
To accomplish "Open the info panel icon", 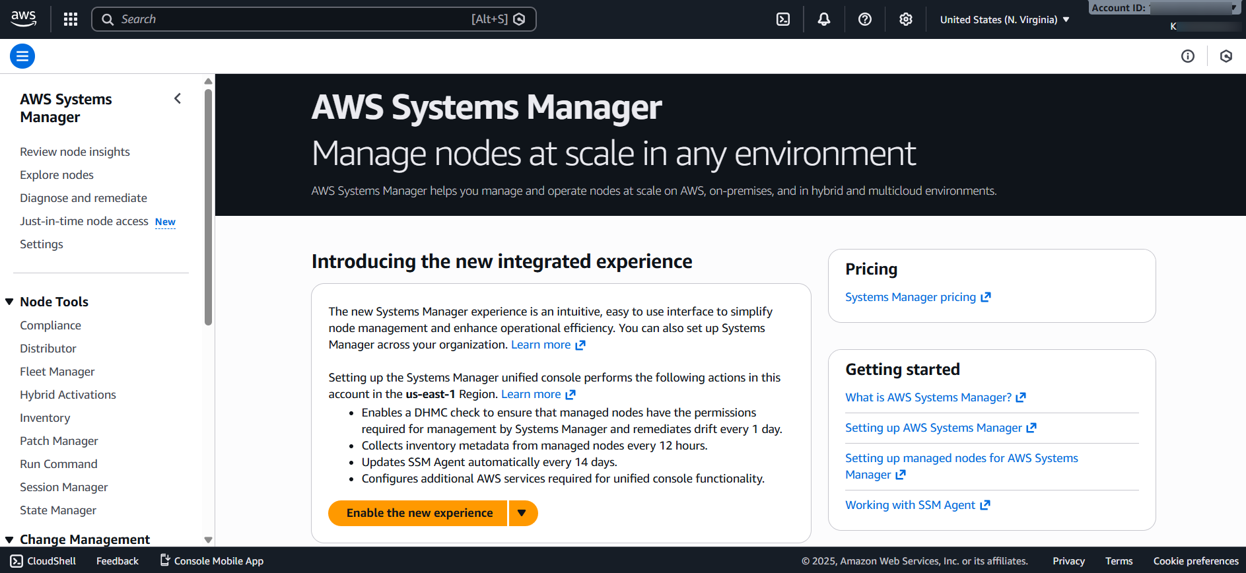I will (1188, 56).
